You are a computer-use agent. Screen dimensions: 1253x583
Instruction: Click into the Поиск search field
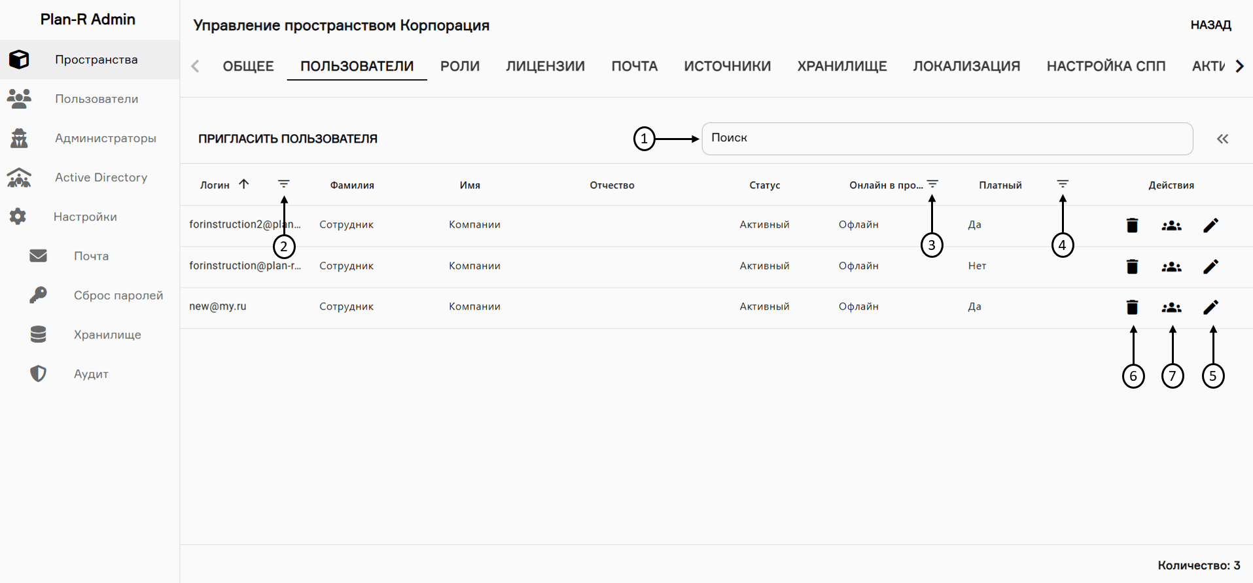947,139
